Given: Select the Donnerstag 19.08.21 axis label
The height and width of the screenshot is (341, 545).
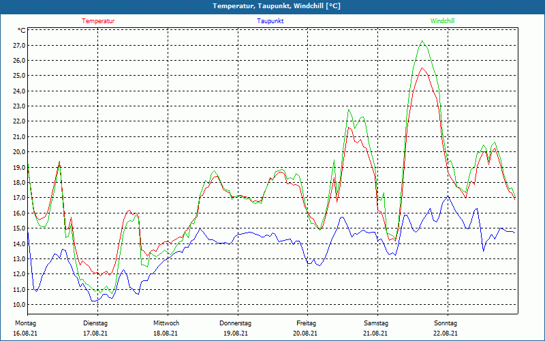Looking at the screenshot, I should (236, 328).
